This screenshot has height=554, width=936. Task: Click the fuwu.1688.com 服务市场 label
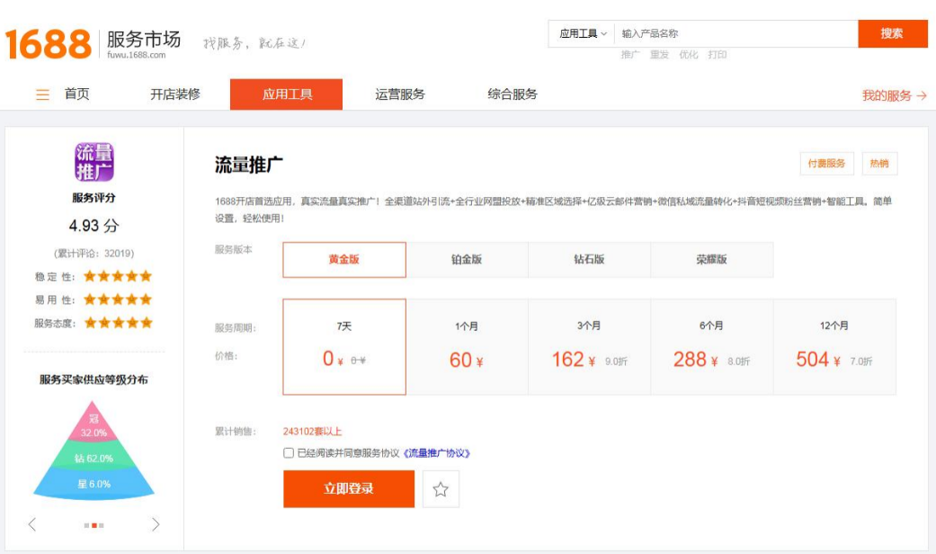[143, 44]
